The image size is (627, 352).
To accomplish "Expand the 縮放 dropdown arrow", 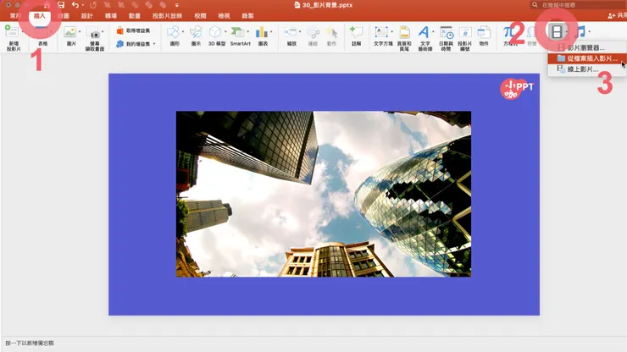I will (300, 32).
